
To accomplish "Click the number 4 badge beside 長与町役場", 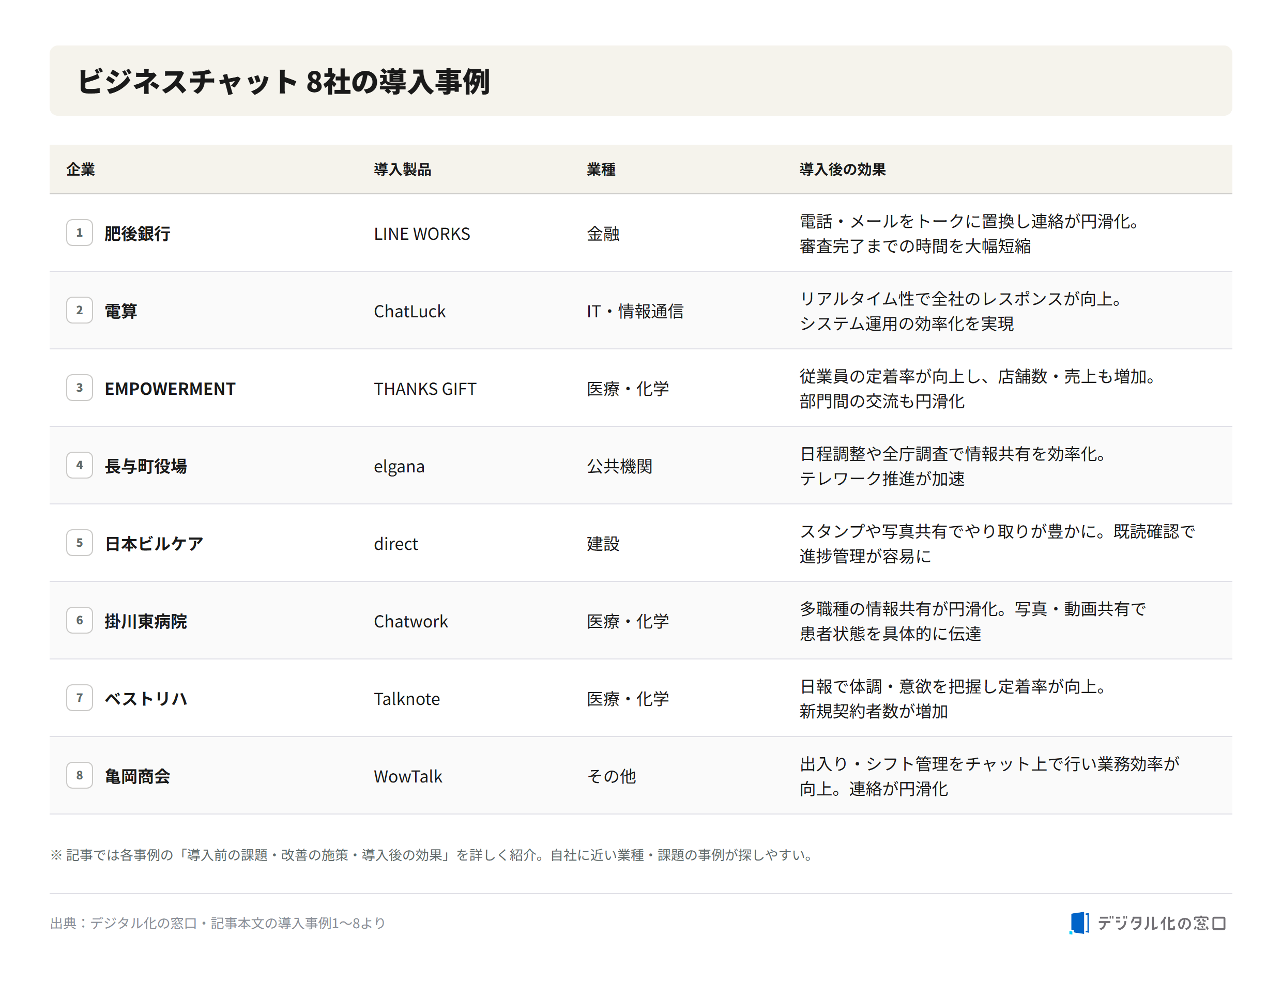I will [x=80, y=465].
